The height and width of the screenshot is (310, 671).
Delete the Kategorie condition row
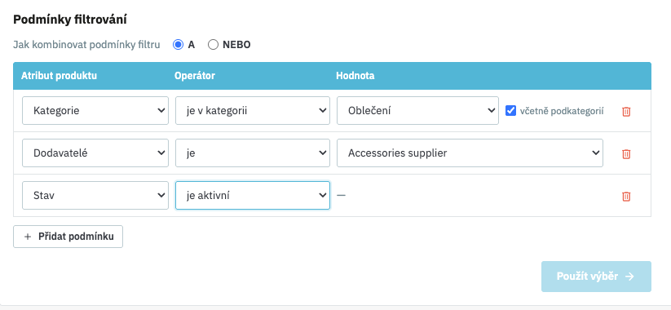(626, 111)
